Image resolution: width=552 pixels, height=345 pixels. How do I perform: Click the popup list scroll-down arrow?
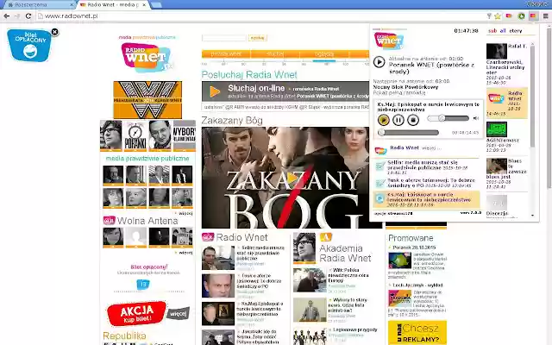(x=532, y=216)
